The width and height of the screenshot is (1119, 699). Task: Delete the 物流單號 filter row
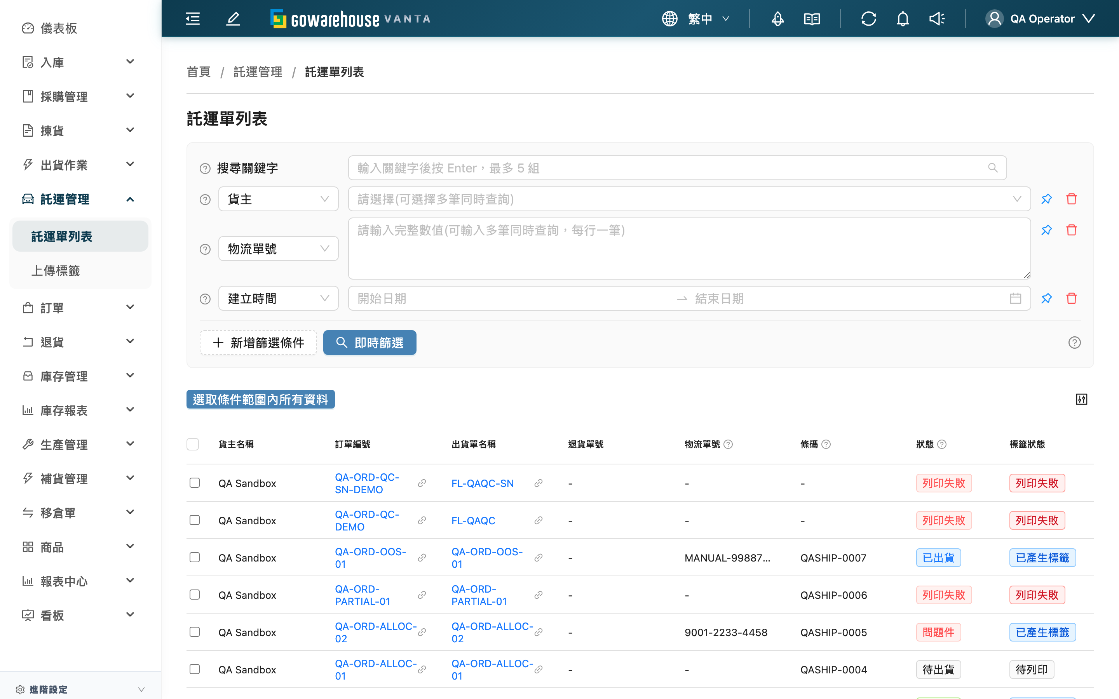tap(1071, 230)
